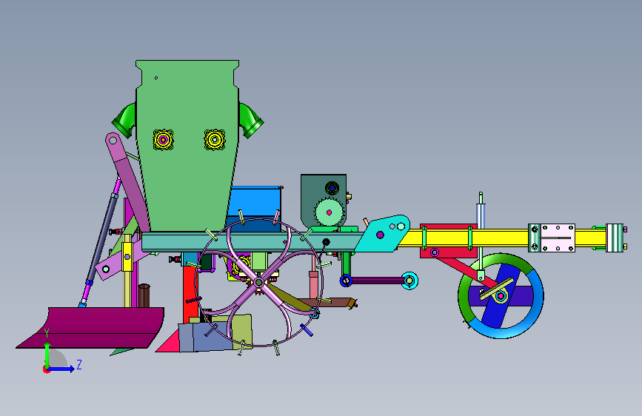Select the red vertical opener standard

click(x=190, y=294)
